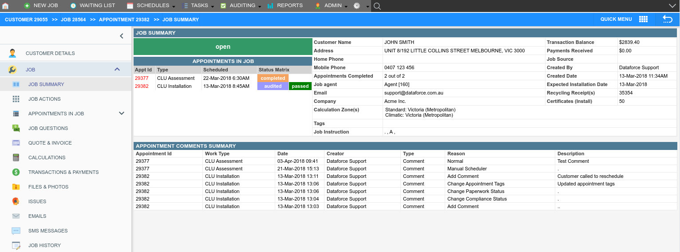Open Calculations from the sidebar
The width and height of the screenshot is (680, 252).
[x=47, y=157]
